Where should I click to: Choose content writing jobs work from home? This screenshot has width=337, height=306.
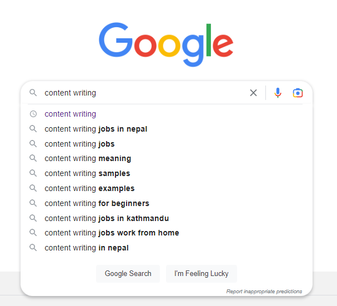click(x=167, y=233)
